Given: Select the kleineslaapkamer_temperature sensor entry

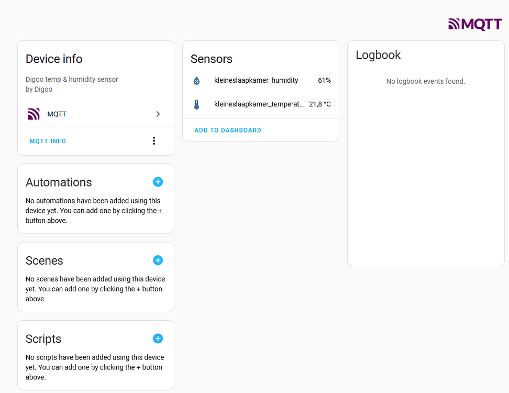Looking at the screenshot, I should 259,104.
